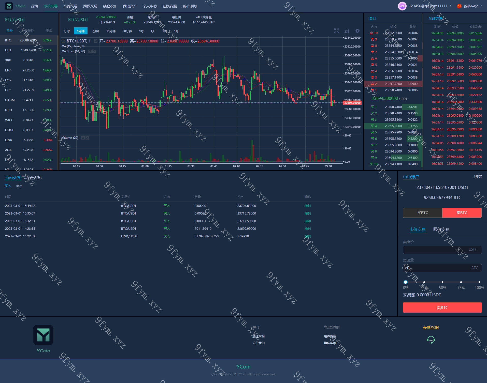
Task: Select 15分钟 chart interval
Action: click(111, 31)
